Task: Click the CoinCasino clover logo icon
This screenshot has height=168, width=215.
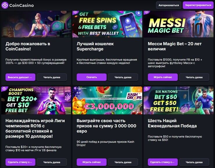Action: click(x=5, y=5)
